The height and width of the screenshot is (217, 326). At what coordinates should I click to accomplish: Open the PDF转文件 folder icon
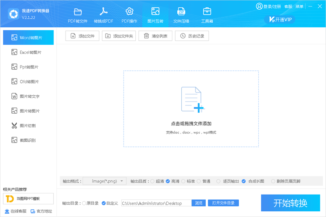[77, 11]
